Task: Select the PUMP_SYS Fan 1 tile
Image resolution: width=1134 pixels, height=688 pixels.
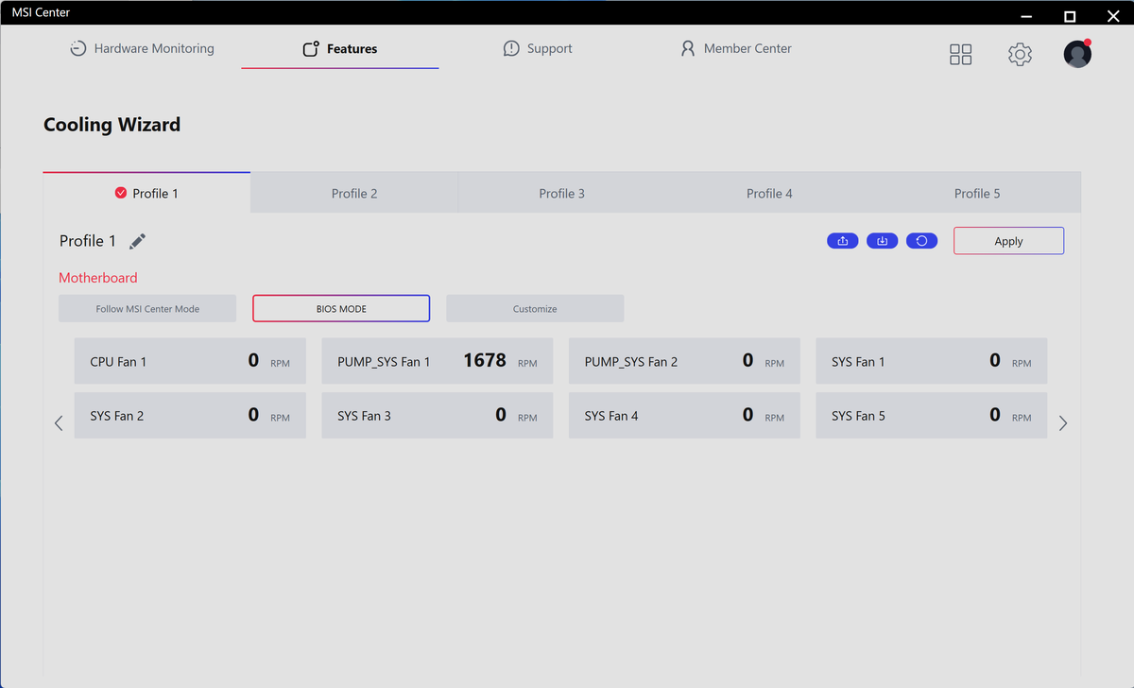Action: [438, 361]
